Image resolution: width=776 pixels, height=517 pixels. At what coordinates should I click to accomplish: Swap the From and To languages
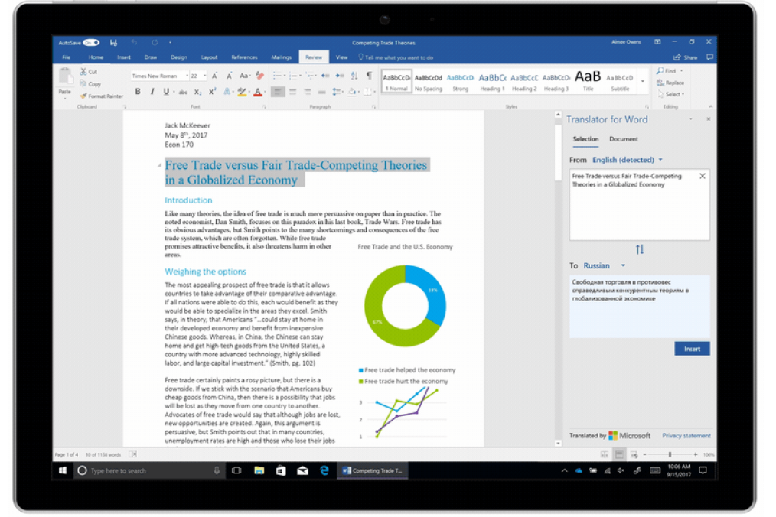click(640, 249)
